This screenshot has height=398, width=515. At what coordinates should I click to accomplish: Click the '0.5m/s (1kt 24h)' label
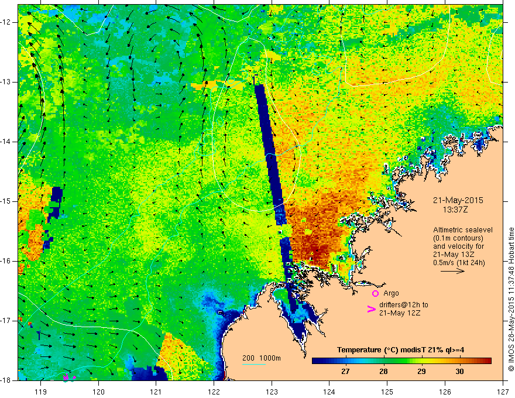pyautogui.click(x=459, y=262)
